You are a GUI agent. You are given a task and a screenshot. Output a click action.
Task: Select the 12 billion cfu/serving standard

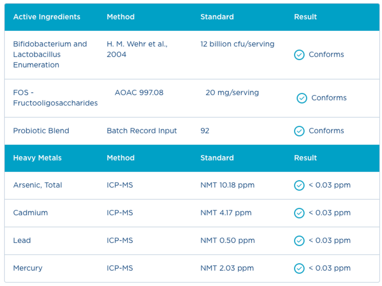coord(237,44)
